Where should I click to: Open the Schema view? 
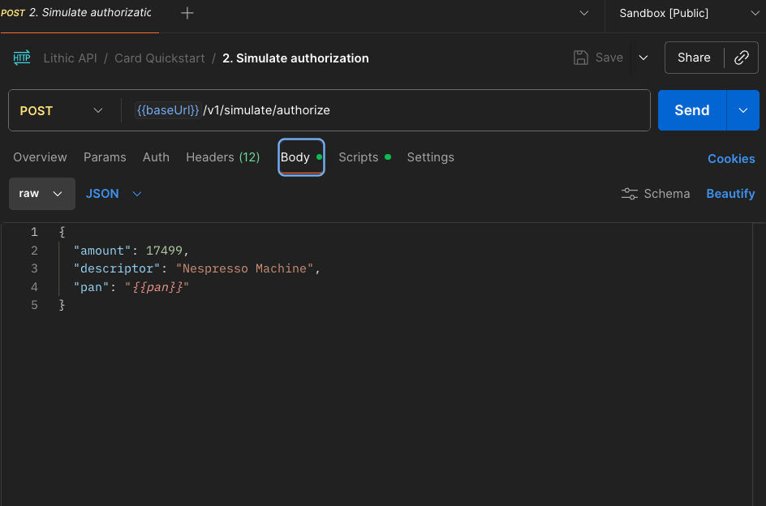click(x=656, y=194)
